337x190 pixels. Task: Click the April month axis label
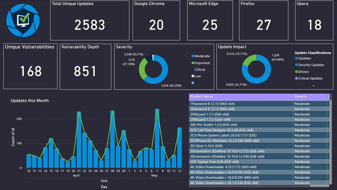point(76,175)
